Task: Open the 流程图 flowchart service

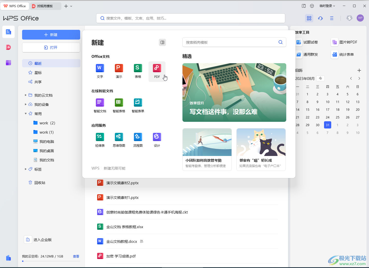Action: (138, 140)
